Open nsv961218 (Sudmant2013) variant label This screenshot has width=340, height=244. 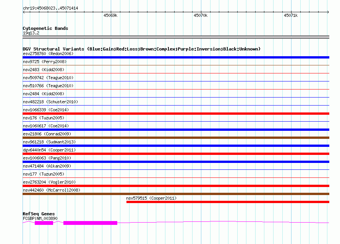pos(49,142)
